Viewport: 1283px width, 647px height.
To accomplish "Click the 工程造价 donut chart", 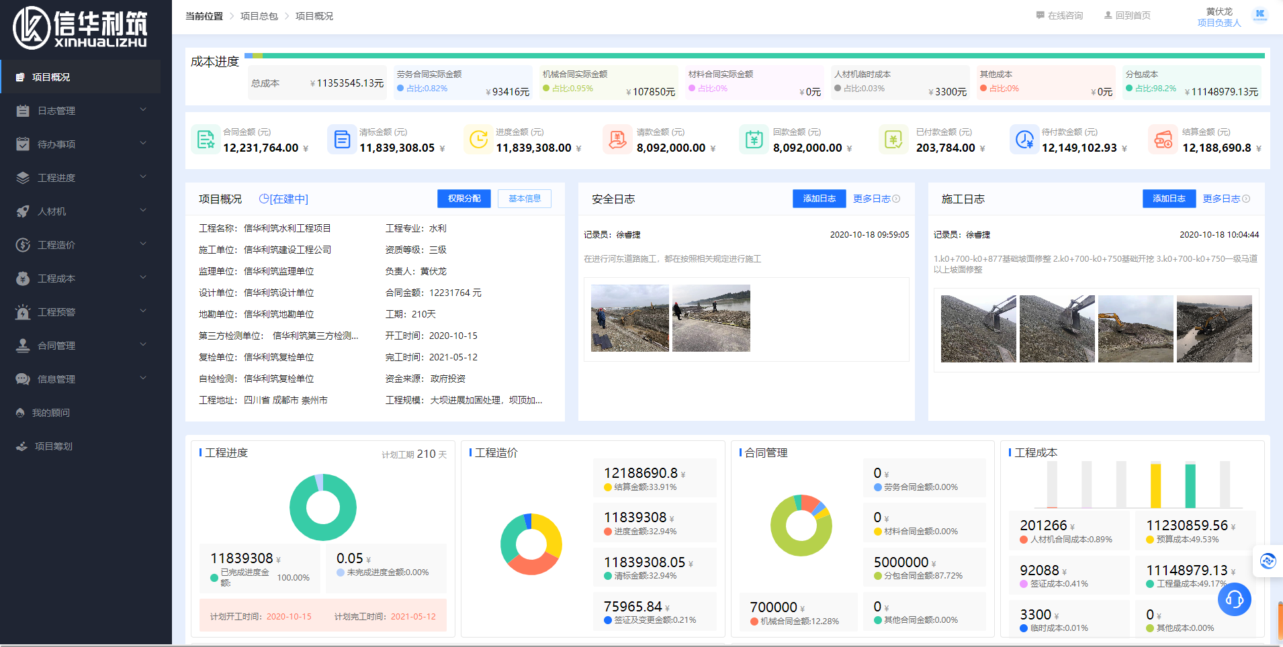I will 531,544.
